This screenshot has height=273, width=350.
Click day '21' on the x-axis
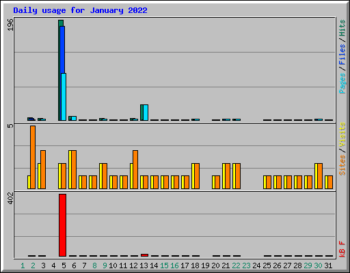tap(226, 265)
